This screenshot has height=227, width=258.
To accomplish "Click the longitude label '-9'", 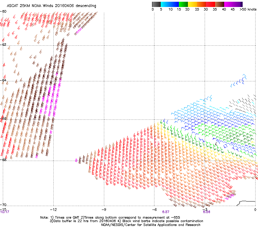I will pos(104,210).
